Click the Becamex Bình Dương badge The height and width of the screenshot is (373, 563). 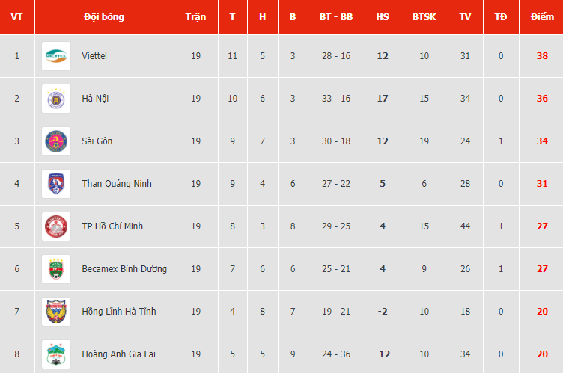(56, 269)
